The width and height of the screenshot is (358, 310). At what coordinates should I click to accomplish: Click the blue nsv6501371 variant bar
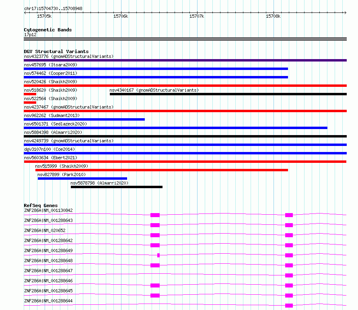click(175, 128)
